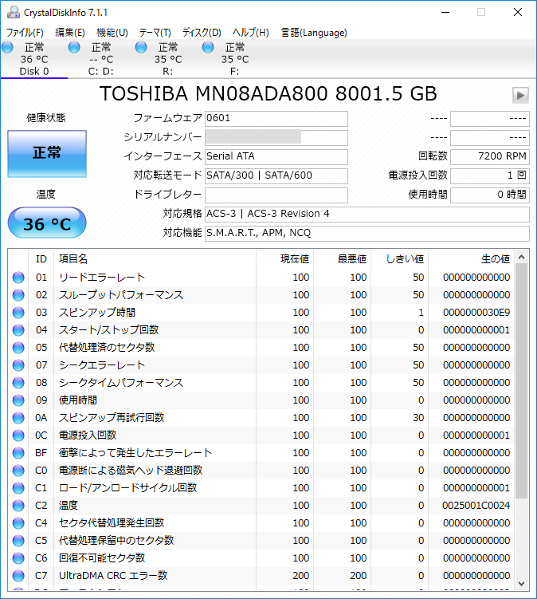Open the 言語(Language) menu
This screenshot has height=599, width=537.
coord(314,33)
